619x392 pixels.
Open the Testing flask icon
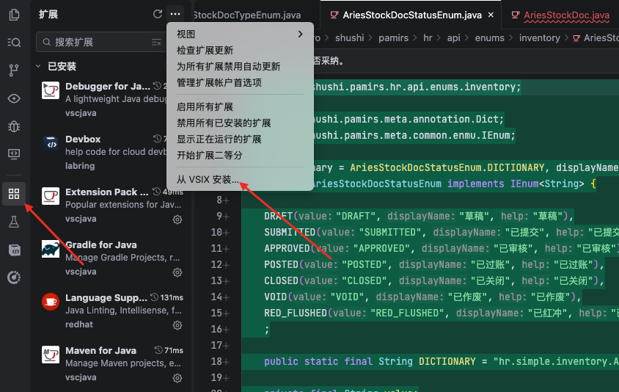(x=14, y=222)
